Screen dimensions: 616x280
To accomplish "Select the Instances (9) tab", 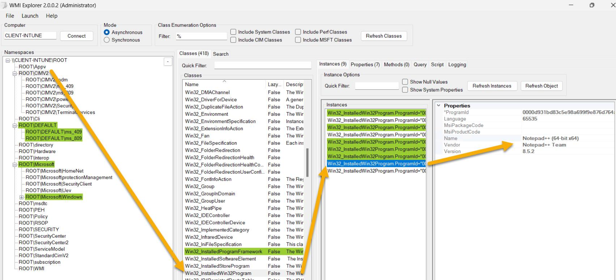I will click(333, 64).
